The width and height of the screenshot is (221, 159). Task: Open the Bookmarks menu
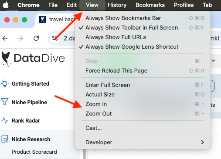coord(150,5)
